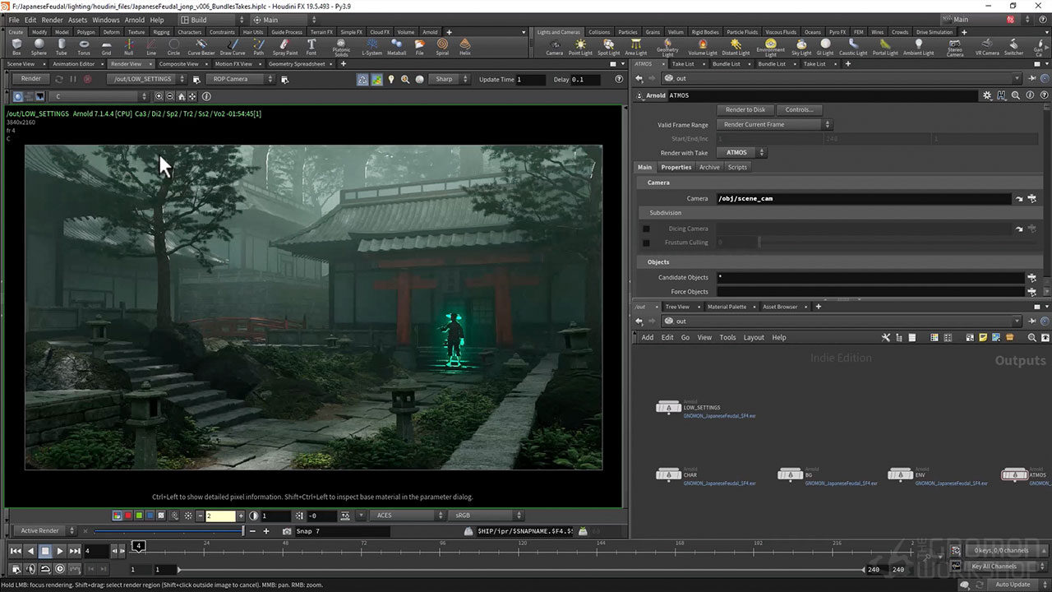Click the Metaball shelf tool
Screen dimensions: 1052x592
pos(396,46)
